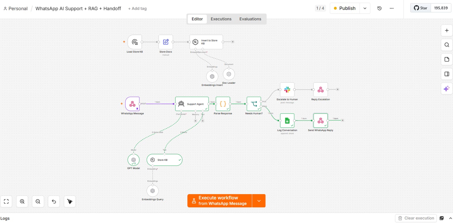The width and height of the screenshot is (453, 223).
Task: Open the Load Store KB trigger node
Action: click(x=135, y=42)
